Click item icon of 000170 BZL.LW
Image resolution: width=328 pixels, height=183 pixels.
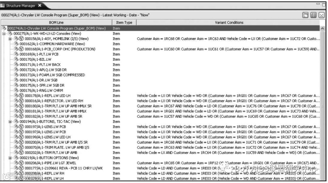pyautogui.click(x=16, y=59)
